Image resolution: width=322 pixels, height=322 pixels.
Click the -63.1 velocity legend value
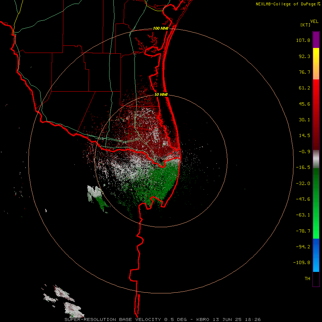point(303,215)
